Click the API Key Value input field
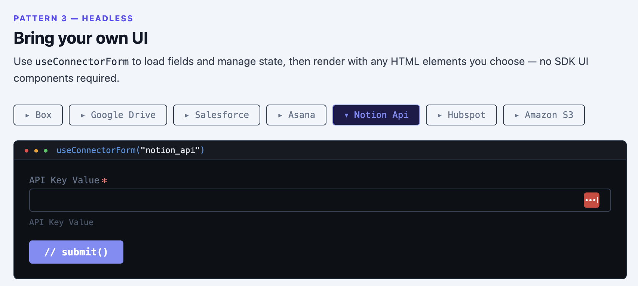Viewport: 638px width, 286px height. pyautogui.click(x=320, y=200)
